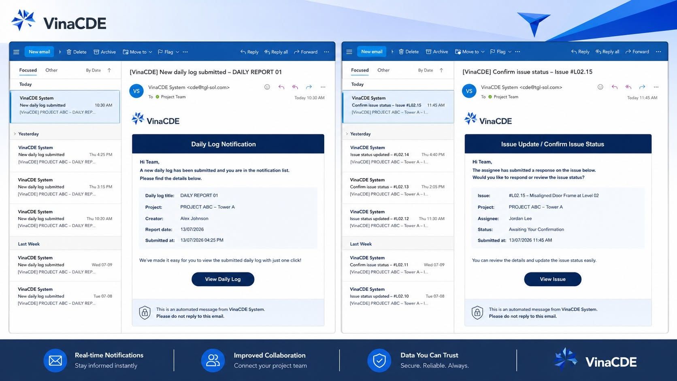Click Reply in left window toolbar
Screen dimensions: 677x381
tap(249, 52)
